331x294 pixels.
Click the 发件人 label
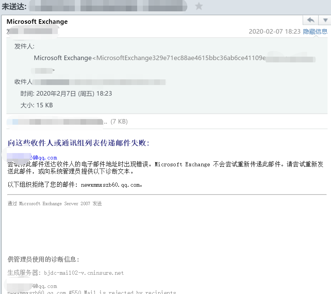pos(24,46)
